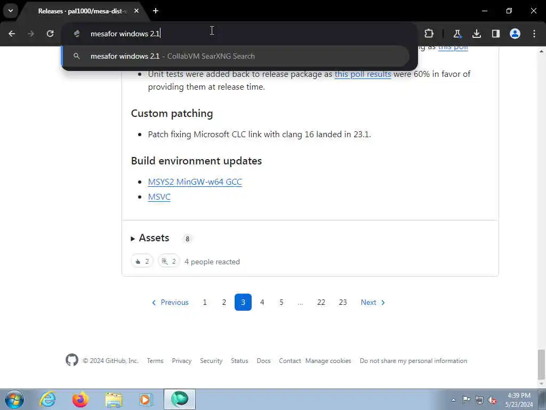Image resolution: width=546 pixels, height=410 pixels.
Task: Reload the page with the refresh icon
Action: (50, 34)
